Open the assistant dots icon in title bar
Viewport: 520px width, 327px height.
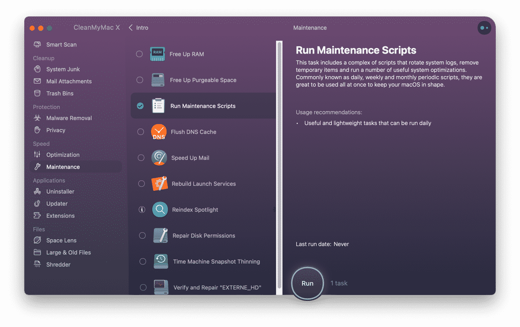(x=484, y=28)
